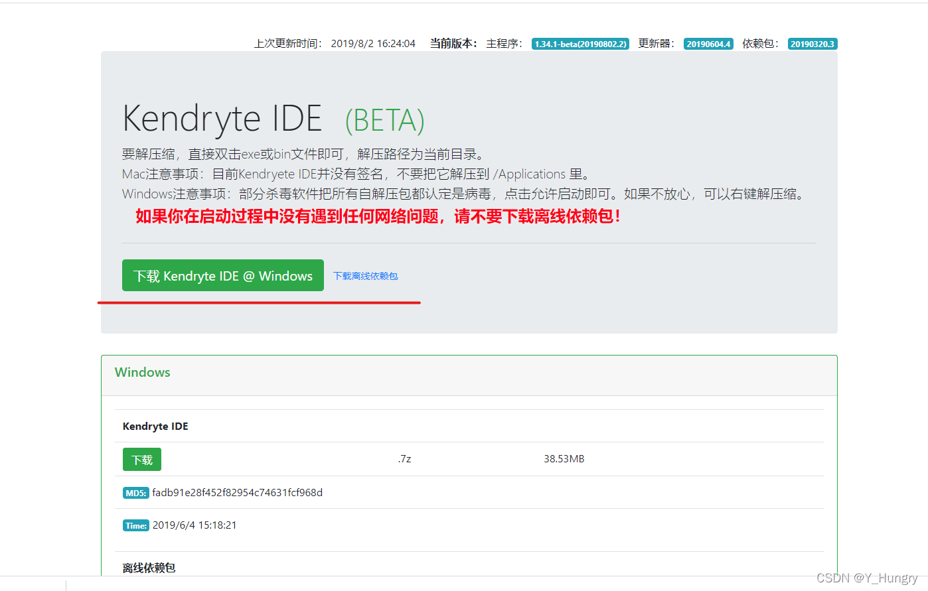Click the Kendryte IDE page title

click(x=222, y=119)
